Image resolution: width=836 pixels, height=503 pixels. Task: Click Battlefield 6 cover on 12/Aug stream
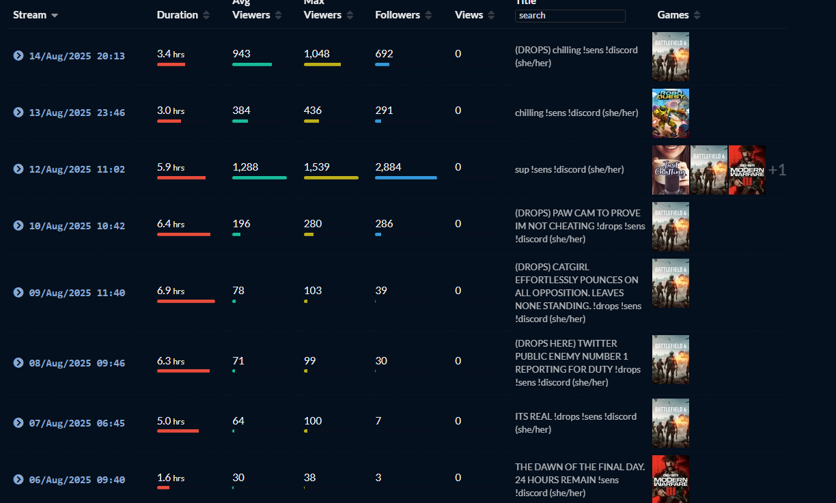[709, 170]
